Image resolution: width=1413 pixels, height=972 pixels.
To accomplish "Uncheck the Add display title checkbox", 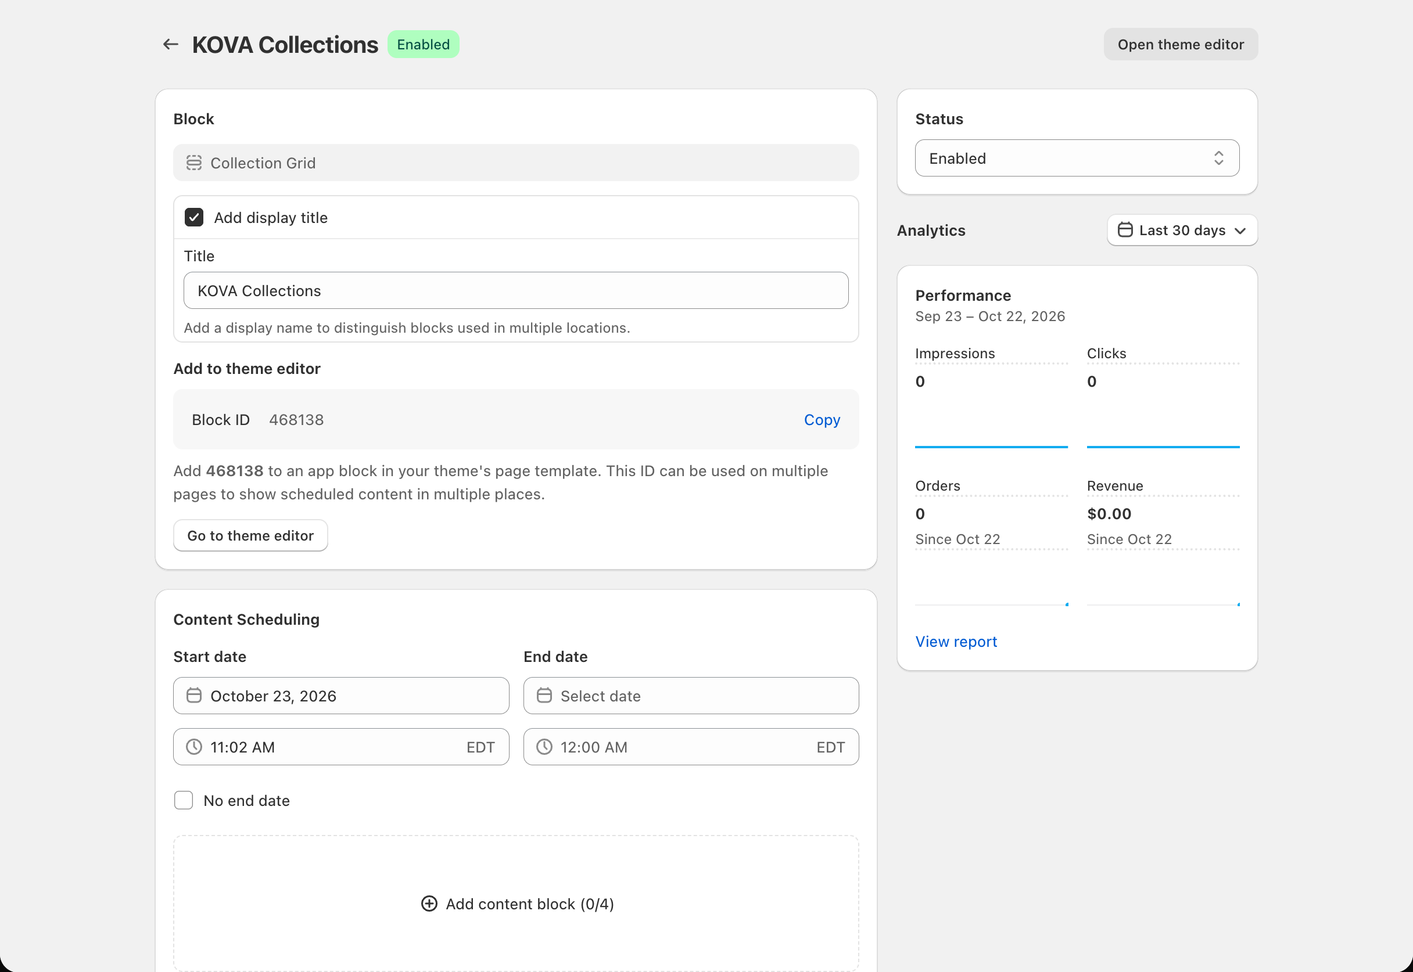I will pyautogui.click(x=193, y=217).
